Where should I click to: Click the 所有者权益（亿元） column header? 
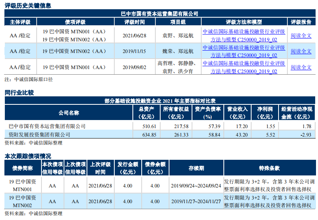pyautogui.click(x=176, y=113)
